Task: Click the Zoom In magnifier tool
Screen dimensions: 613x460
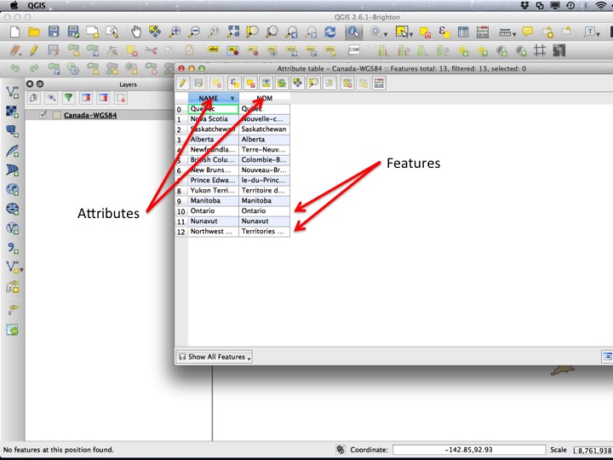Action: click(x=175, y=32)
